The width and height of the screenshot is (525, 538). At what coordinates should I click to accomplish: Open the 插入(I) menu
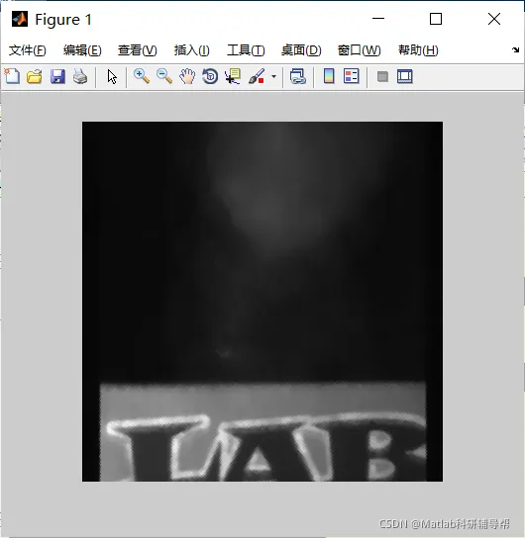[x=191, y=50]
